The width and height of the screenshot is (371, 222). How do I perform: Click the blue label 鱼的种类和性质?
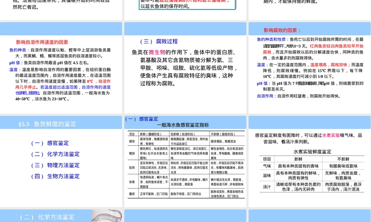pyautogui.click(x=271, y=39)
